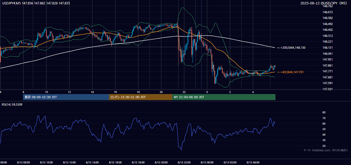Click price axis value 148.041

click(328, 54)
